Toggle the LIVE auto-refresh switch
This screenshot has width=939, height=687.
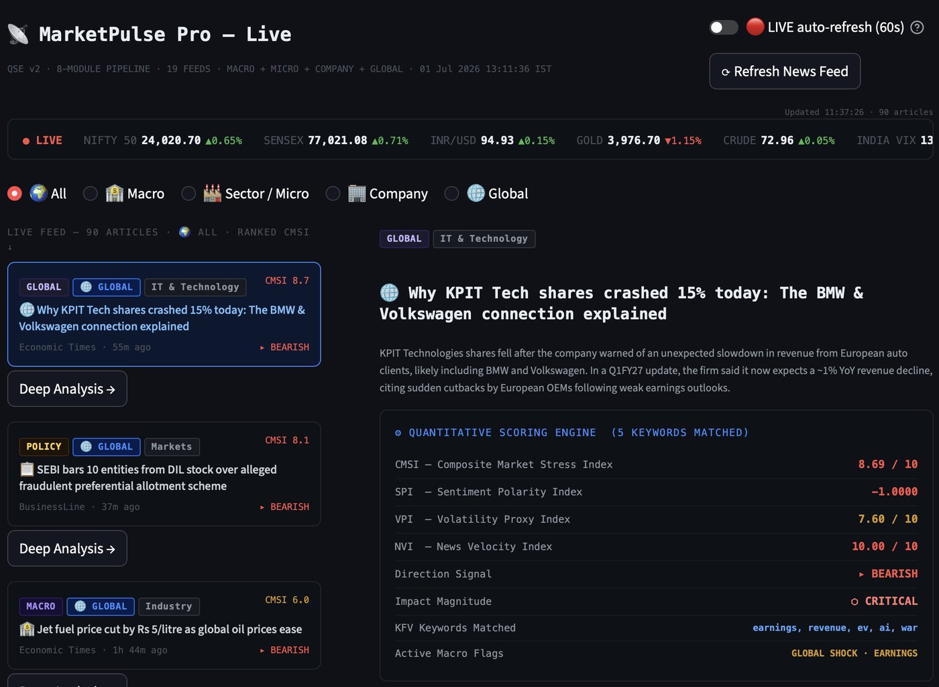724,27
